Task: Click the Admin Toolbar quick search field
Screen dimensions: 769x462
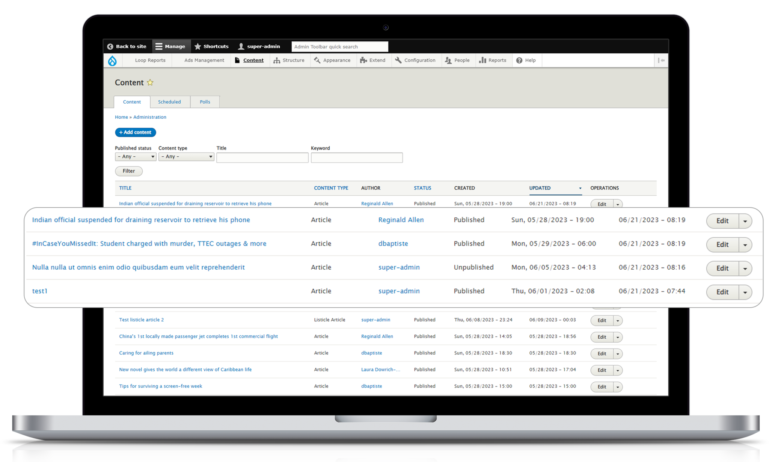Action: [339, 47]
